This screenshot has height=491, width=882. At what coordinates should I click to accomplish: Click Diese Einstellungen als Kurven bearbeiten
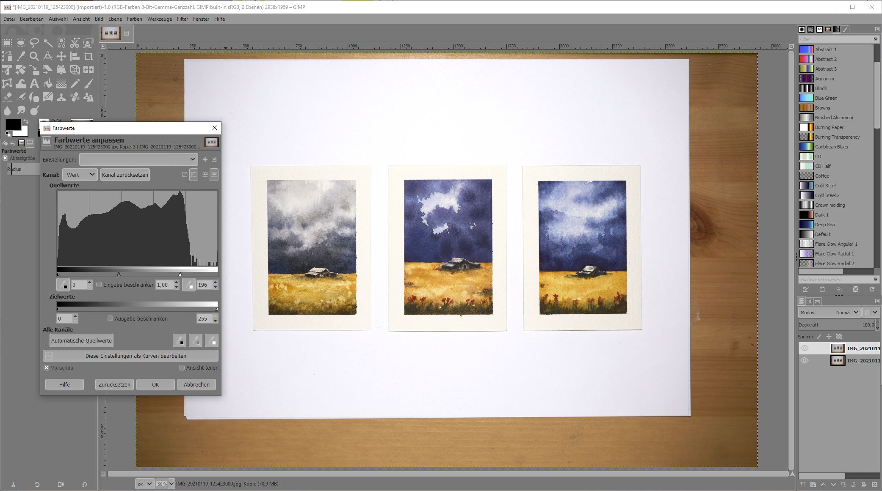[x=131, y=356]
